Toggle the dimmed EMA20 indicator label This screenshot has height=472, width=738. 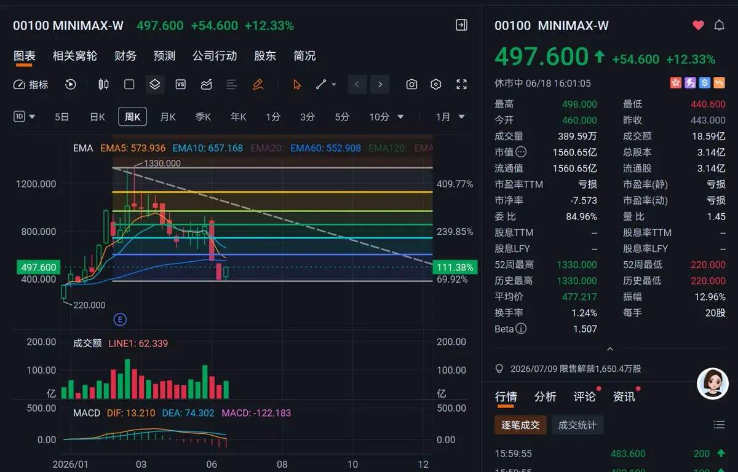pos(268,148)
